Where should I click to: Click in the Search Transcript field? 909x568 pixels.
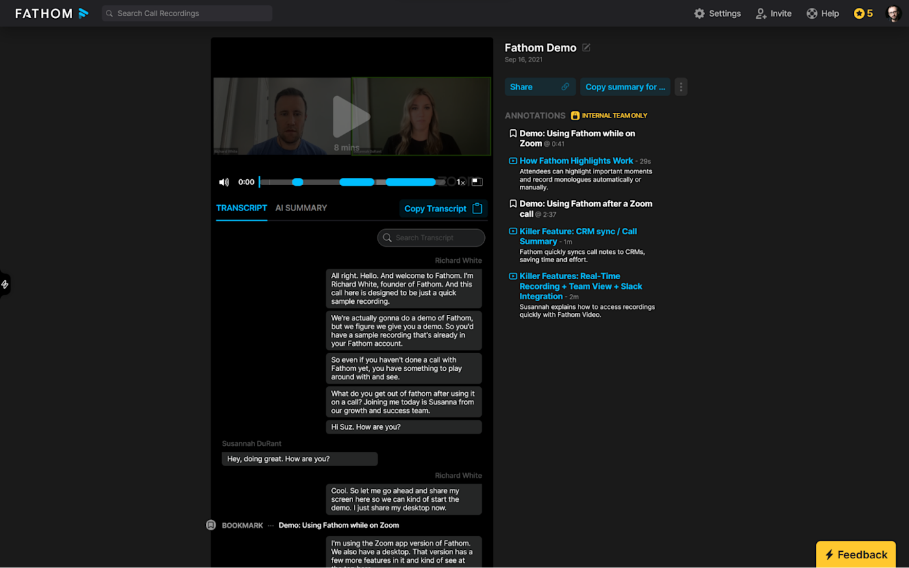click(431, 238)
